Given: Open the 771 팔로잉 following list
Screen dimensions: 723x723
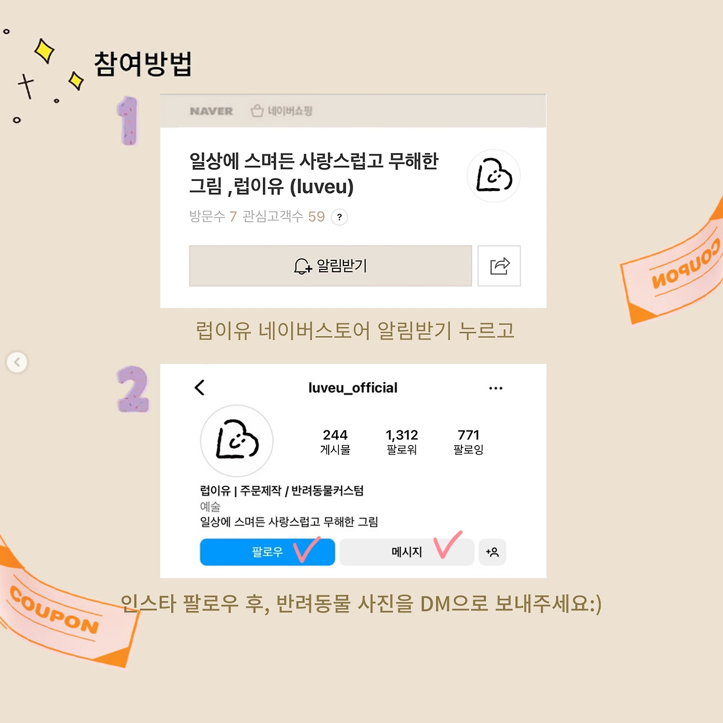Looking at the screenshot, I should tap(469, 442).
